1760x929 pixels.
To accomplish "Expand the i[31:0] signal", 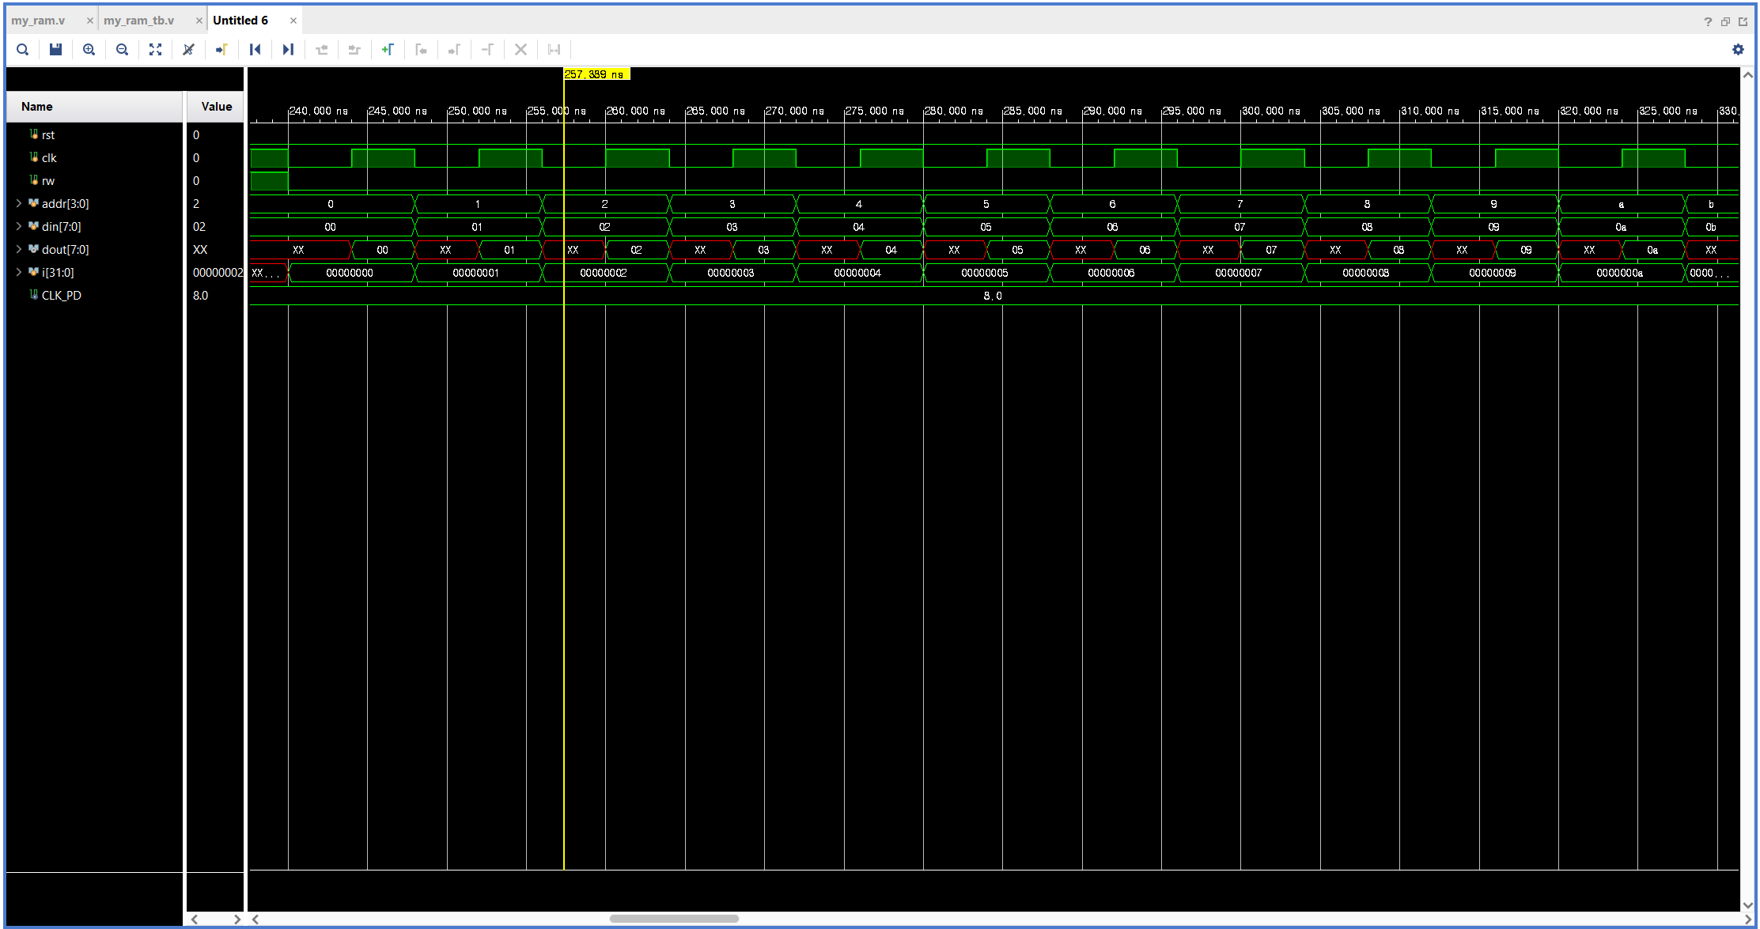I will 19,273.
